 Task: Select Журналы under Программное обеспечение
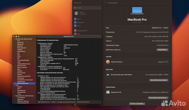click(20, 99)
